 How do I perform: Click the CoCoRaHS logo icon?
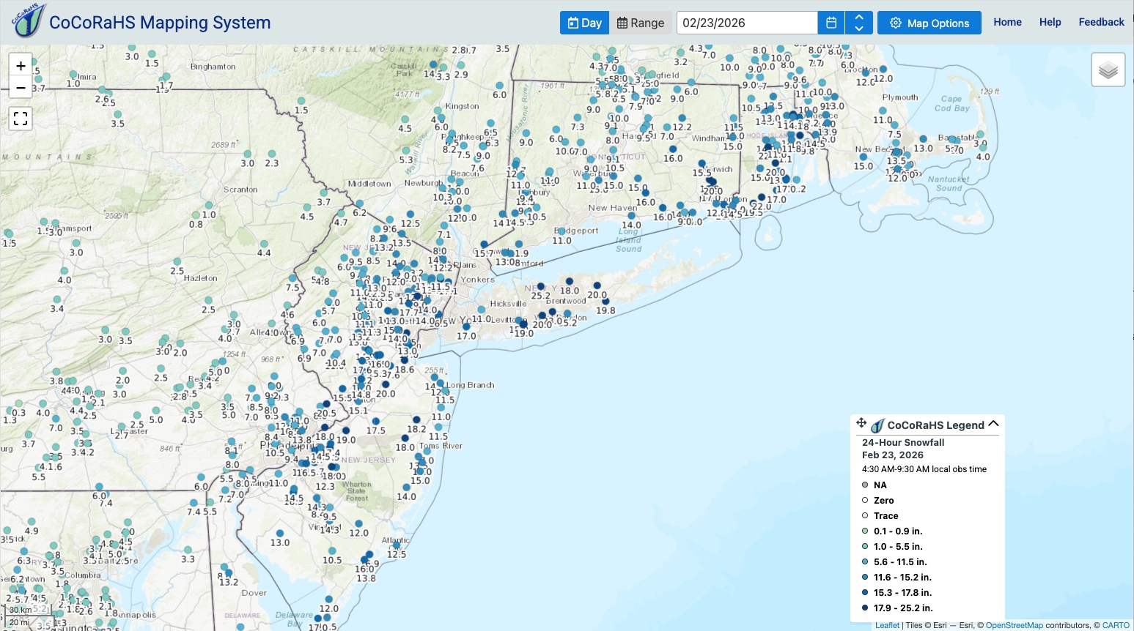pos(29,21)
